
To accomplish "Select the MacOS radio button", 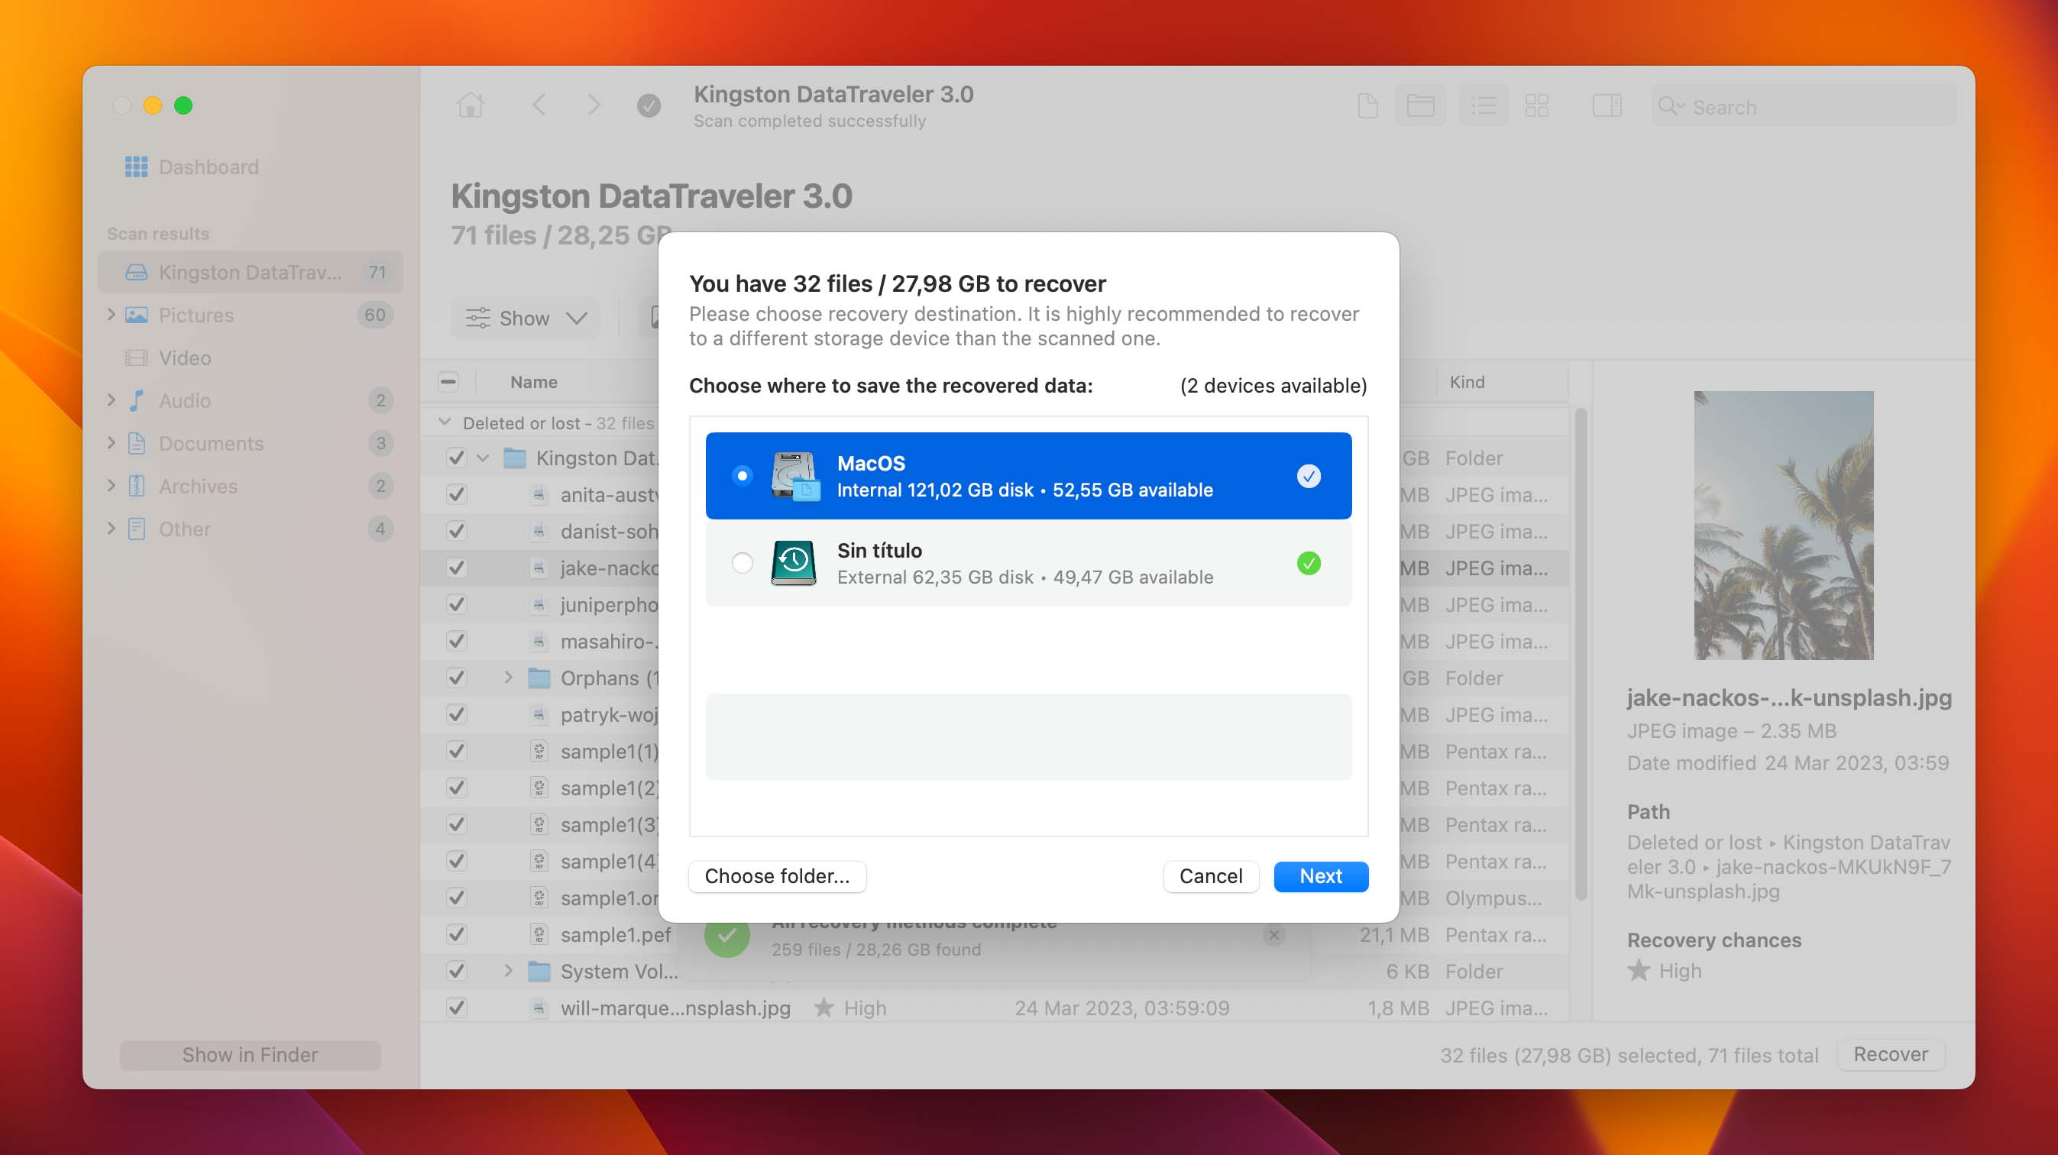I will pos(743,476).
